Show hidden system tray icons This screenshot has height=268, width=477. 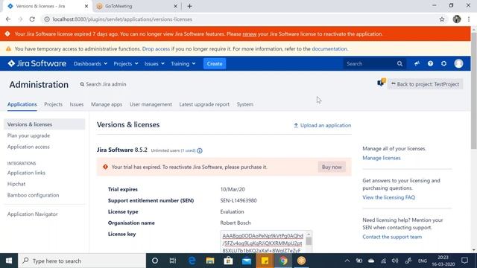347,261
